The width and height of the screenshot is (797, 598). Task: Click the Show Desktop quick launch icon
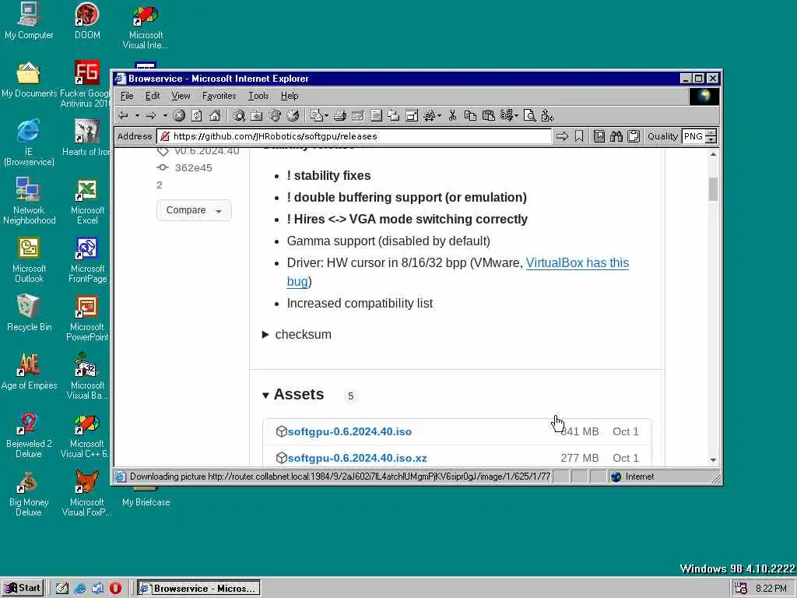(62, 589)
